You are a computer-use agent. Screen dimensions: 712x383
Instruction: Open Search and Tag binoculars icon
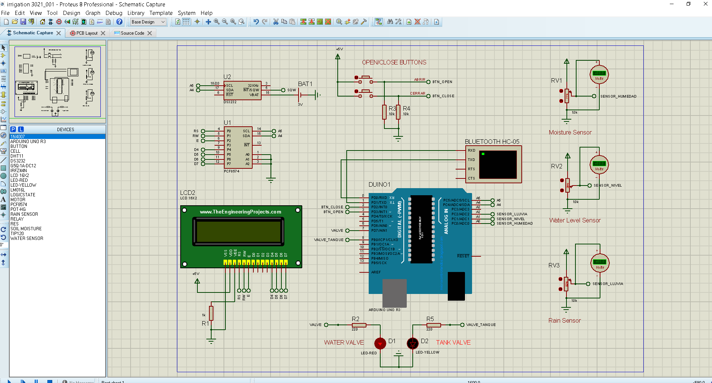[x=390, y=22]
